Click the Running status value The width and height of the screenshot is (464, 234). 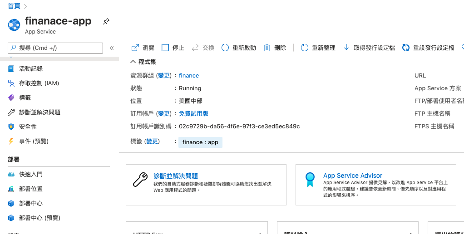pos(190,88)
